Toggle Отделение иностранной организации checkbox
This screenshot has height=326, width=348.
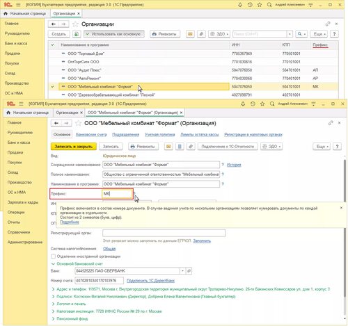click(53, 256)
